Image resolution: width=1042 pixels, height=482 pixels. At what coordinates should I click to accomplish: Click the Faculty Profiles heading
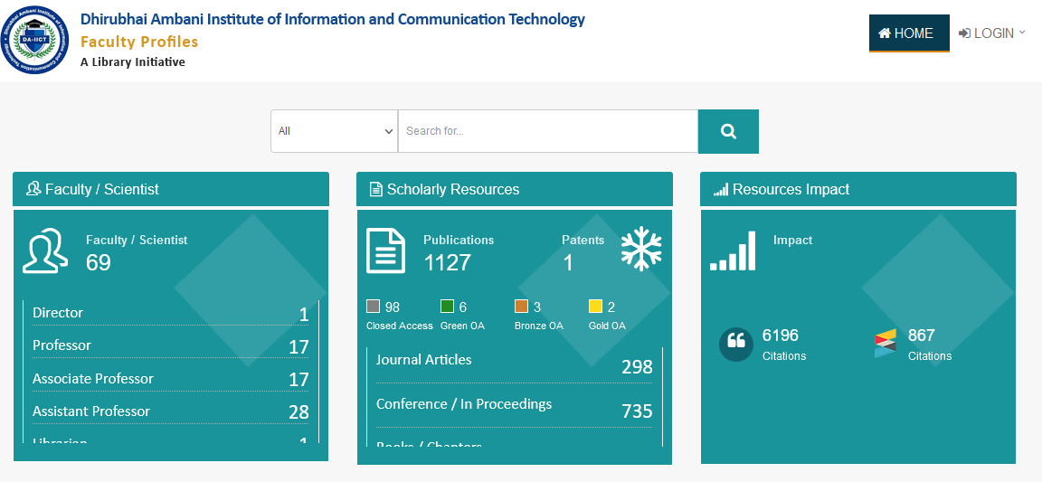(x=139, y=42)
